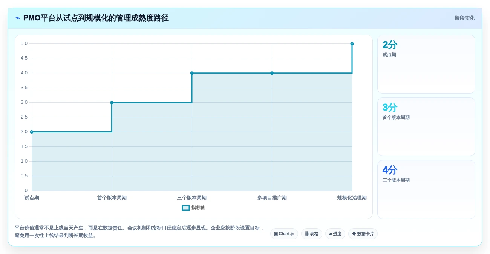Open the 3分 首个版本周期 stat card
490x254 pixels.
(x=426, y=127)
